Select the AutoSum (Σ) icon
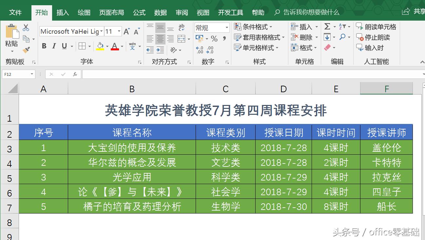The image size is (425, 240). click(x=327, y=26)
